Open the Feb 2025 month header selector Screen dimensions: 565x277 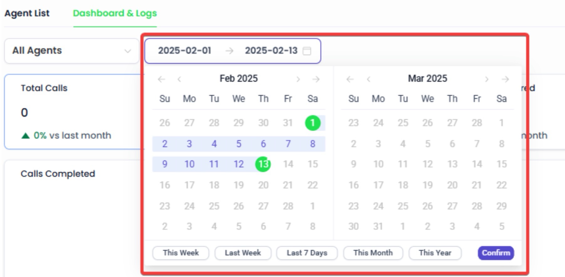[238, 78]
